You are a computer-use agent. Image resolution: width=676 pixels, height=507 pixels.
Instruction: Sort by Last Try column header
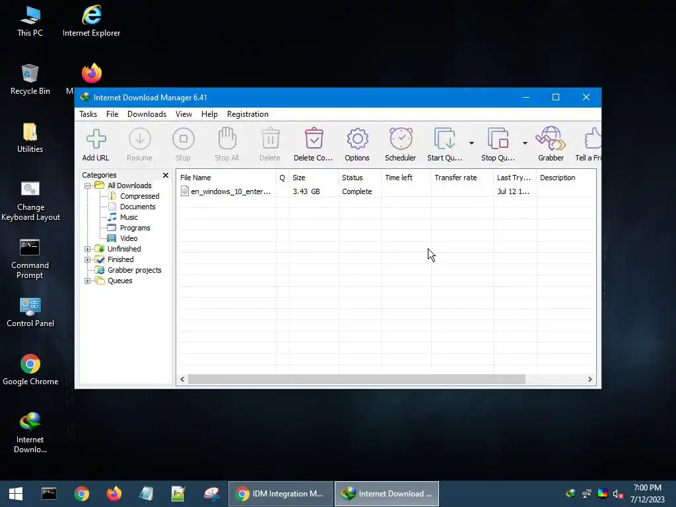point(515,178)
